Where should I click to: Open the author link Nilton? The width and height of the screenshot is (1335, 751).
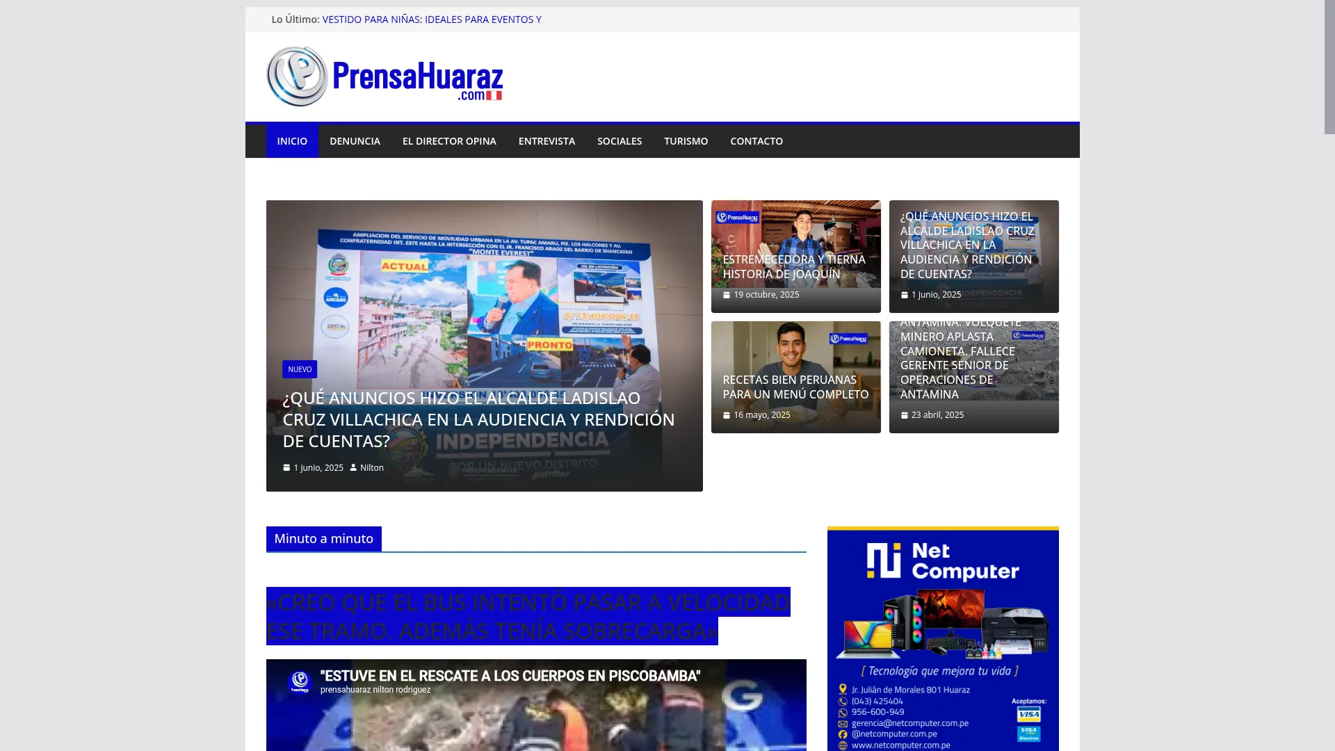point(372,468)
